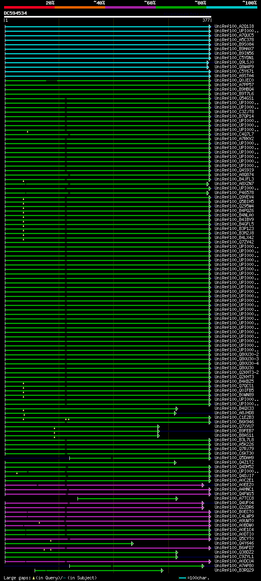Viewport: 261px width, 581px height.
Task: Click on UniRef100_B4NLA0
Action: (x=234, y=215)
